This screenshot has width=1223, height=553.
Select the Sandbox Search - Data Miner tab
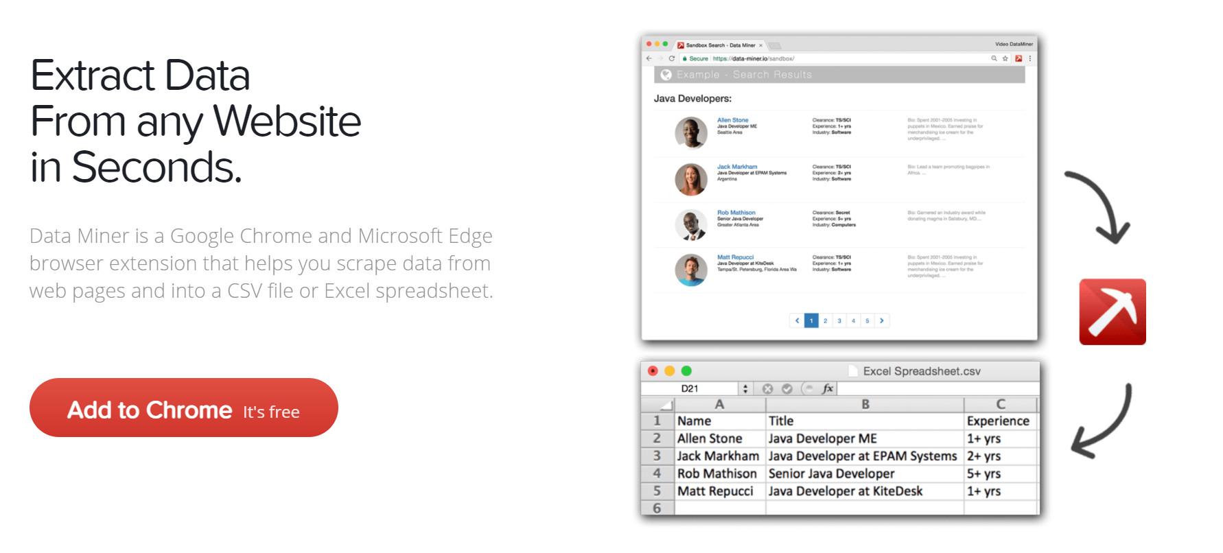720,45
